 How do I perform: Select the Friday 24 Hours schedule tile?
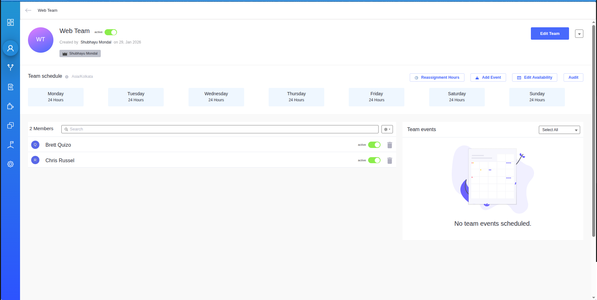click(x=376, y=97)
